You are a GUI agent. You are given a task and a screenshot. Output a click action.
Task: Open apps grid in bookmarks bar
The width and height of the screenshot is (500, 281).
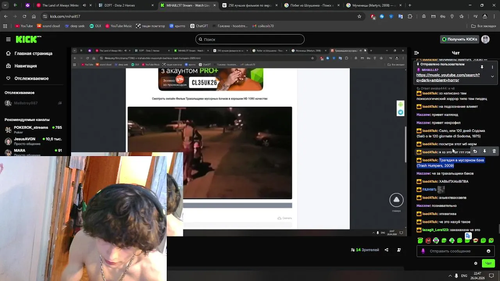click(x=5, y=26)
